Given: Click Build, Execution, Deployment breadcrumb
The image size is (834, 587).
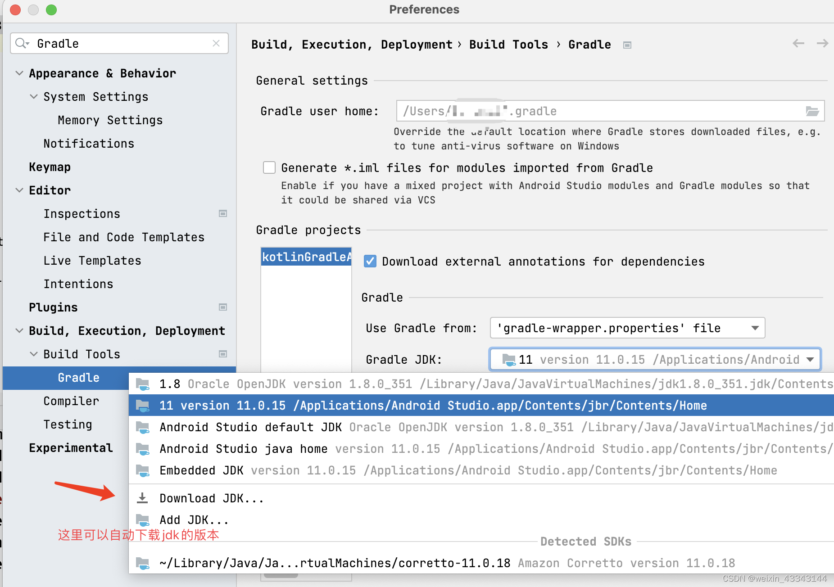Looking at the screenshot, I should pyautogui.click(x=352, y=45).
